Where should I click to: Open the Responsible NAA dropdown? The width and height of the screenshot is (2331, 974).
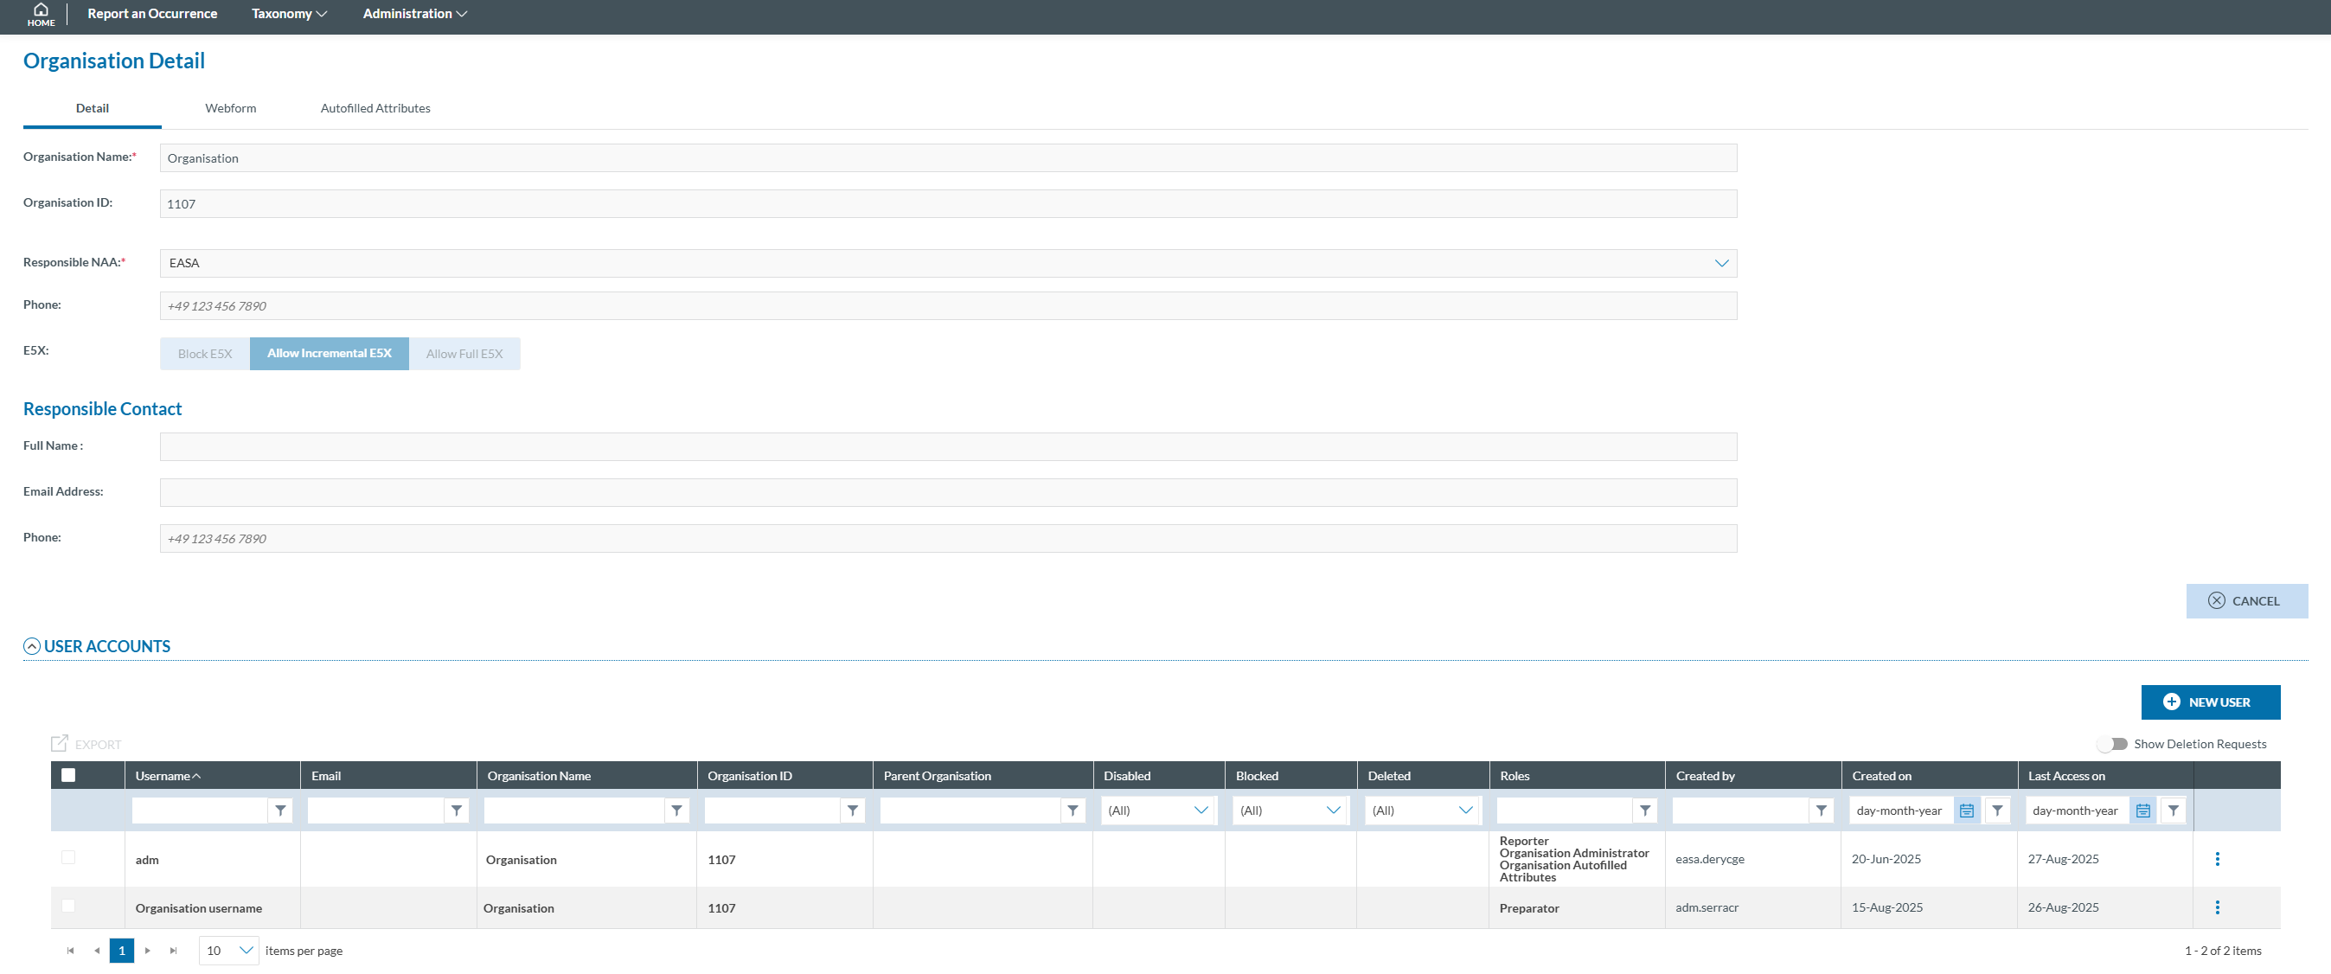tap(1720, 264)
